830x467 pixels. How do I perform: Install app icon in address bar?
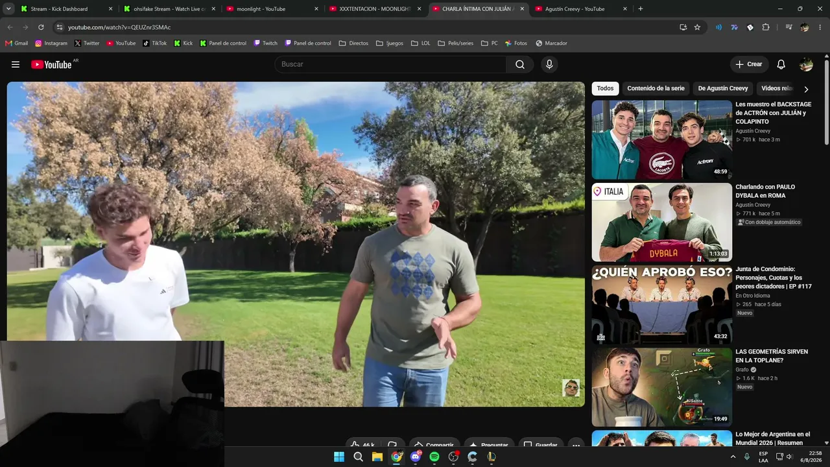pyautogui.click(x=683, y=27)
